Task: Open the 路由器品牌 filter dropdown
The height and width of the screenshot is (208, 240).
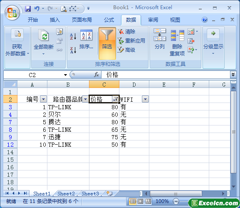Action: click(x=85, y=99)
